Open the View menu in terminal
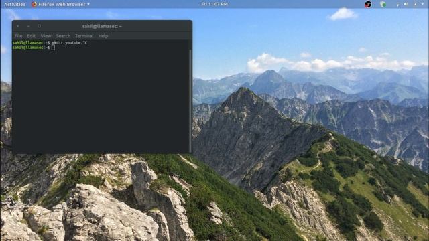This screenshot has width=429, height=241. click(46, 35)
